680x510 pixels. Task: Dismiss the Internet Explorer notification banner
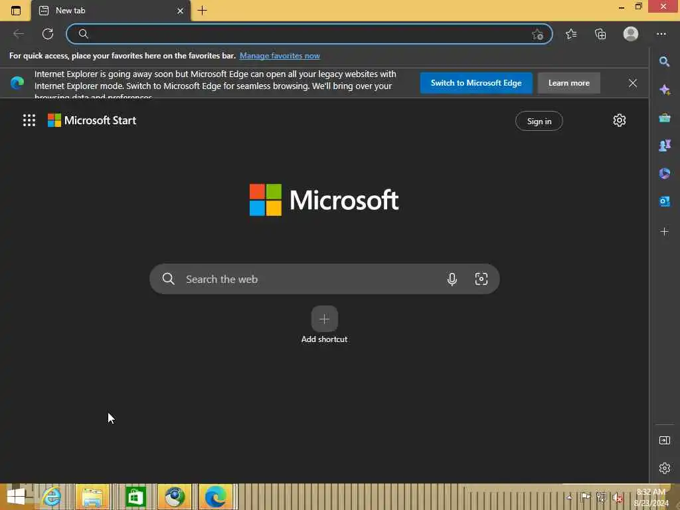tap(633, 83)
